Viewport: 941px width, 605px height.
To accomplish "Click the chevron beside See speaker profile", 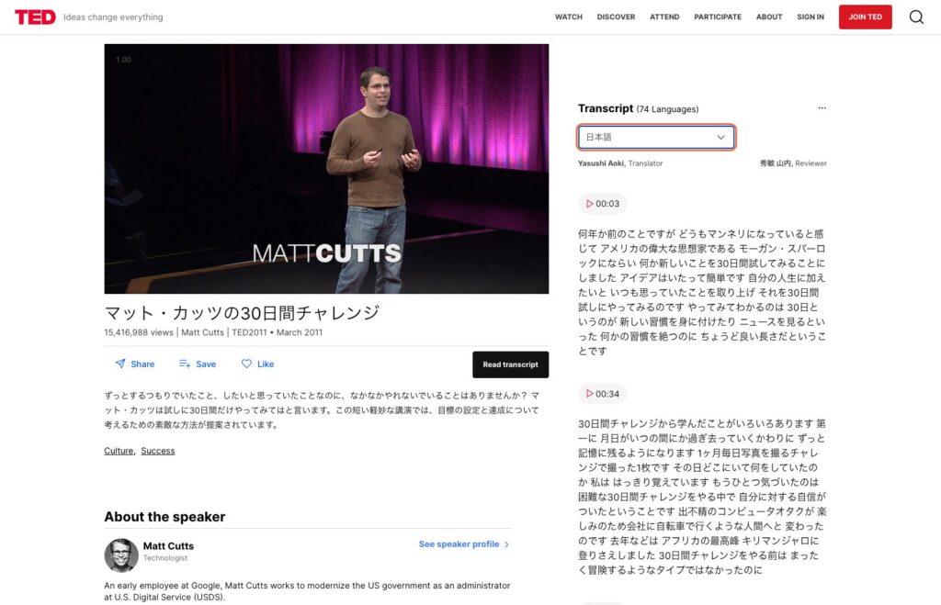I will [506, 544].
